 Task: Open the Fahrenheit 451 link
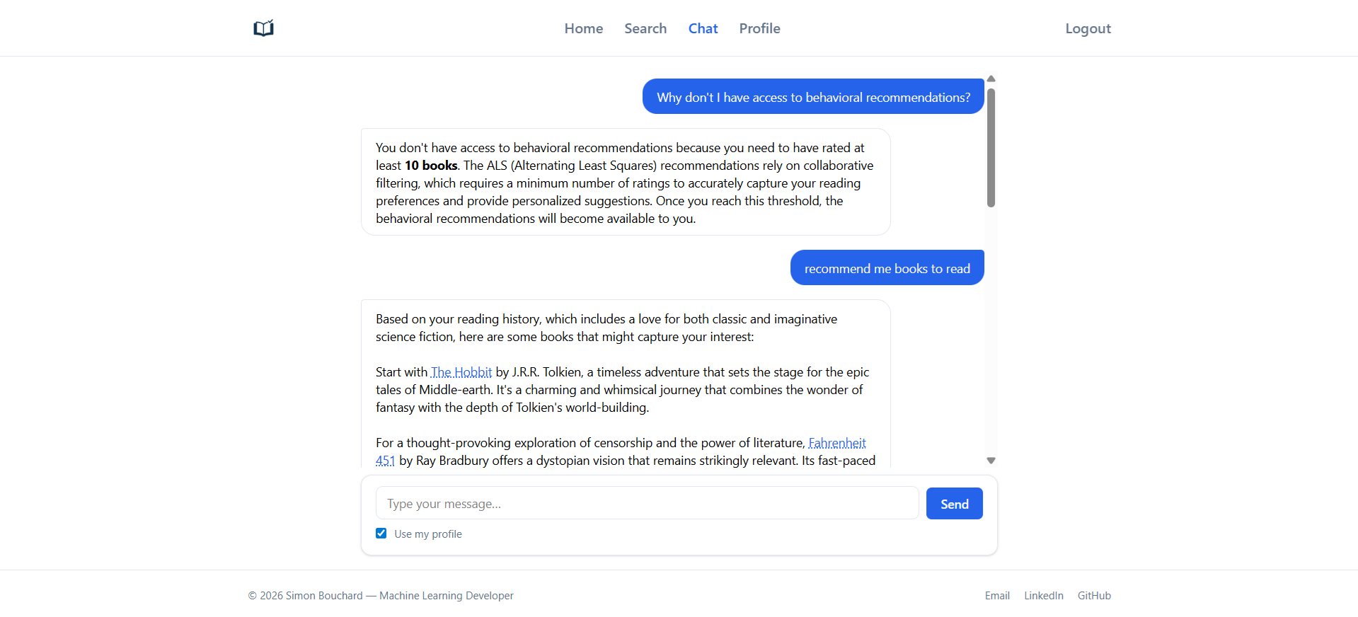coord(836,442)
